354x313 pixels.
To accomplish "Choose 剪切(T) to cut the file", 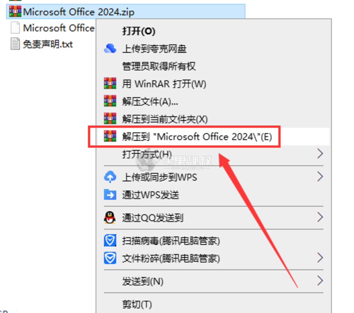I will 138,304.
